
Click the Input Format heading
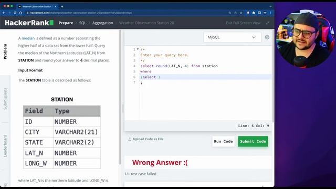click(30, 70)
